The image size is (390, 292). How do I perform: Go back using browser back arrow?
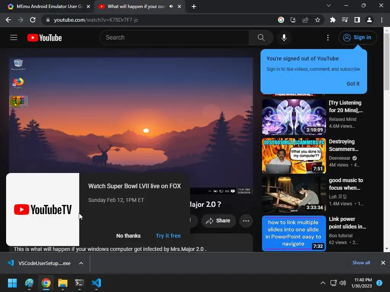point(8,20)
